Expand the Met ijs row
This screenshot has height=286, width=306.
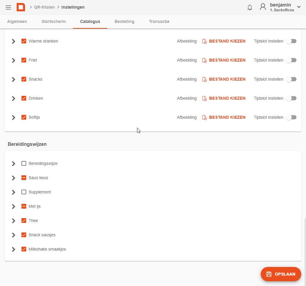13,207
